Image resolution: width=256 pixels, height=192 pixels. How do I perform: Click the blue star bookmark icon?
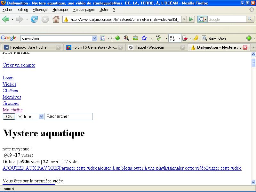[144, 38]
